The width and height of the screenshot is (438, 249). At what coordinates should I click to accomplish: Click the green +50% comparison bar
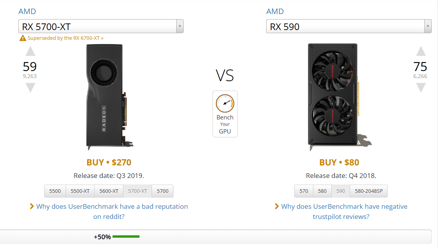pos(126,237)
